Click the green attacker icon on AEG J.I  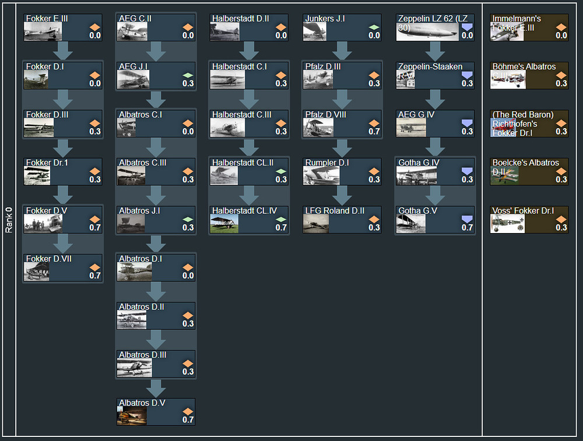coord(188,75)
